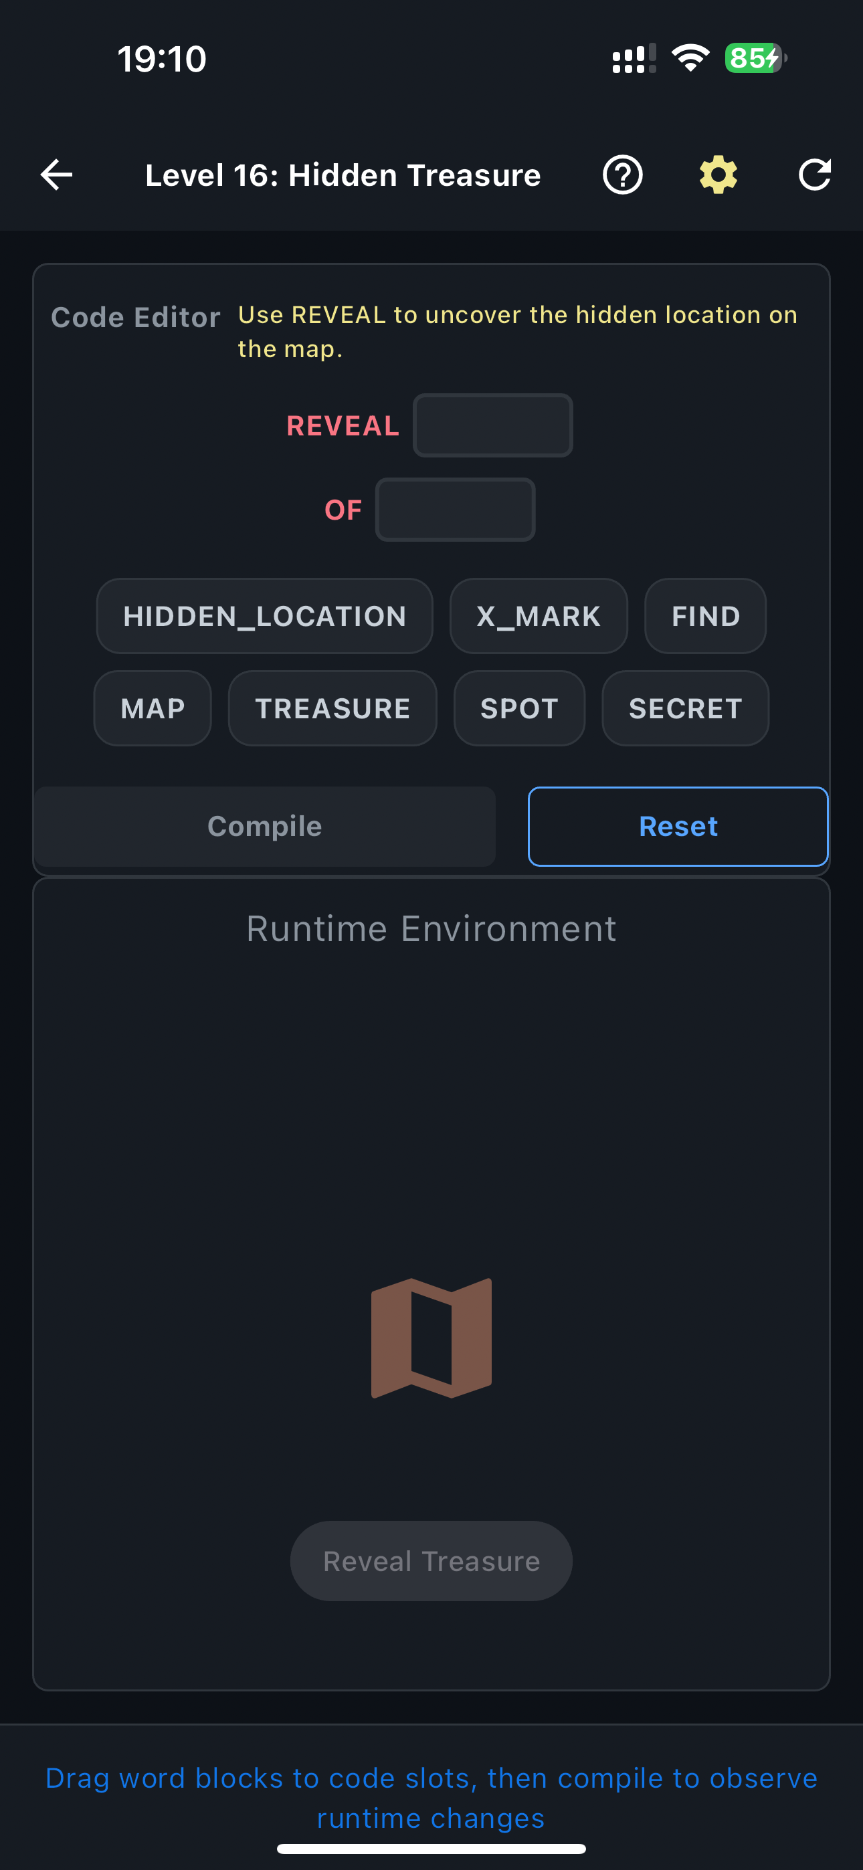This screenshot has width=863, height=1870.
Task: Click the Compile button
Action: [x=264, y=826]
